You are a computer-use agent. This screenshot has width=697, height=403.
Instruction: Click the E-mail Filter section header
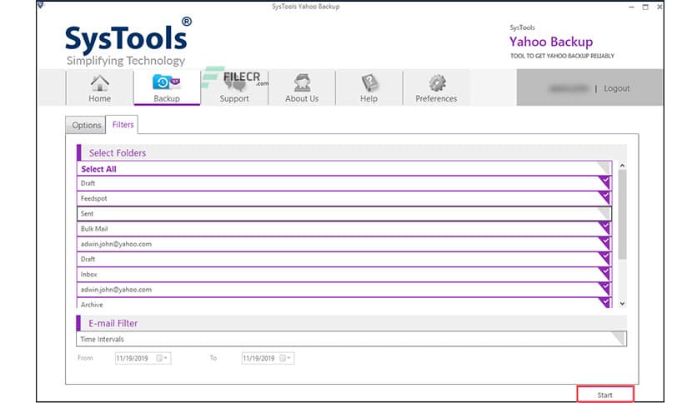click(351, 323)
